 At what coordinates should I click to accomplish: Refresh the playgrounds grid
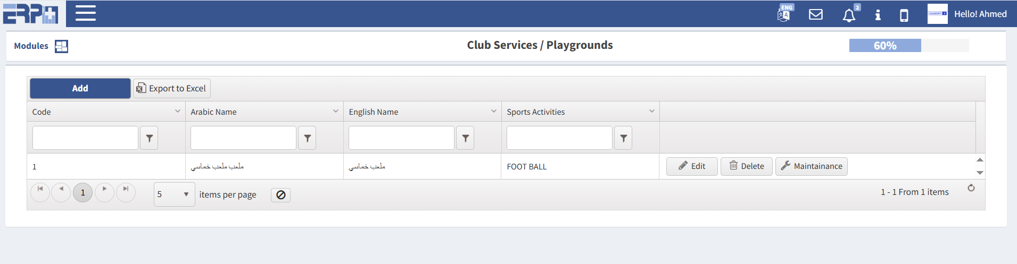point(971,188)
